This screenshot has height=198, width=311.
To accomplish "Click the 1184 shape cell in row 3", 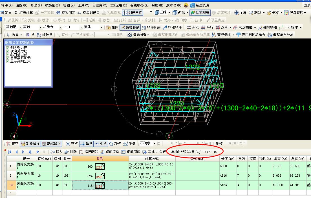I will tap(100, 185).
